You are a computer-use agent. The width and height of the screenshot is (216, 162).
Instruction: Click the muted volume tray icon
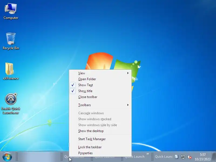tap(190, 157)
